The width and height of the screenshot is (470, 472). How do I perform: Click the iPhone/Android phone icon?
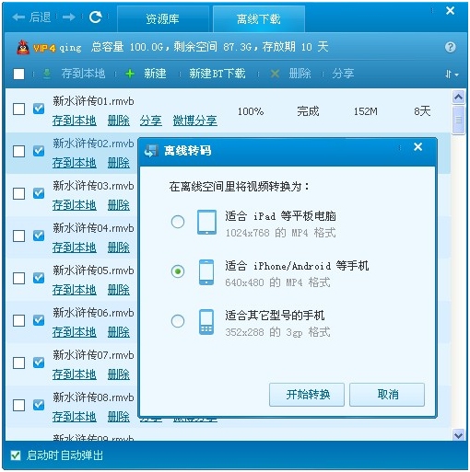click(206, 272)
